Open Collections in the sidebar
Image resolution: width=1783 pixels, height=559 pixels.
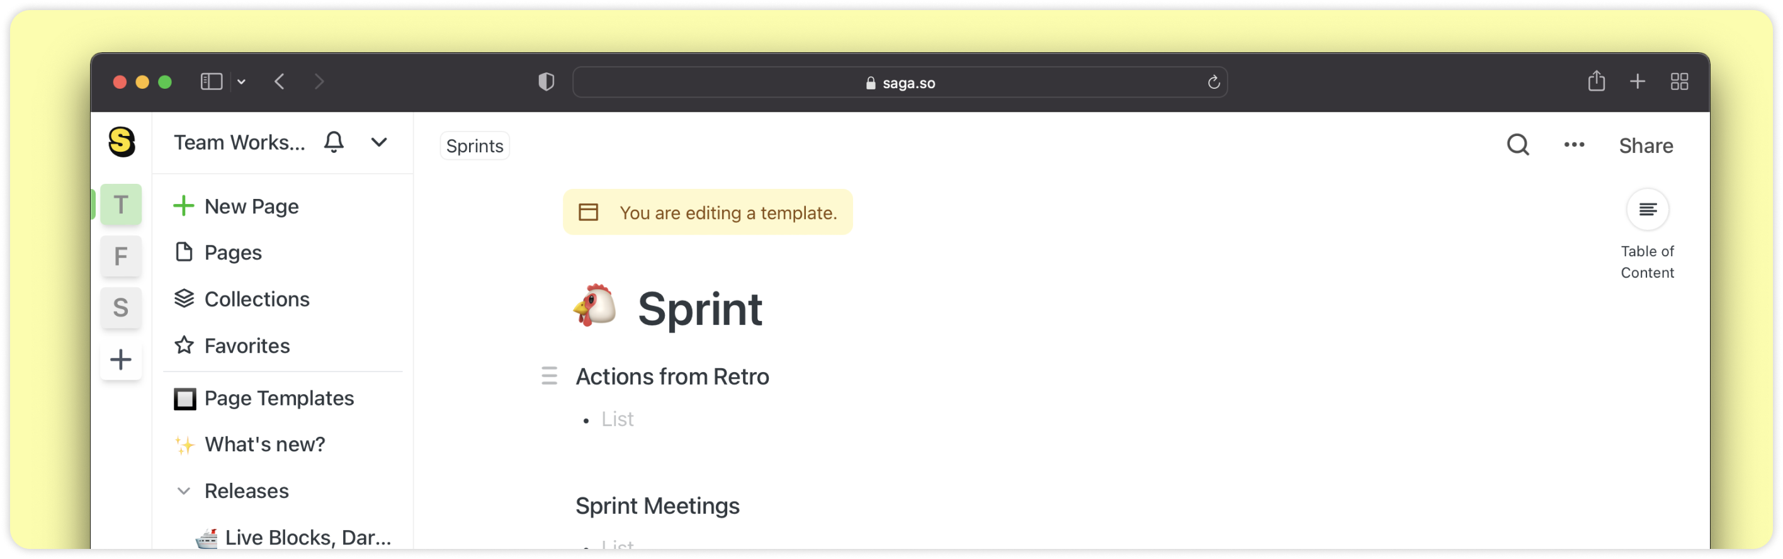point(256,299)
